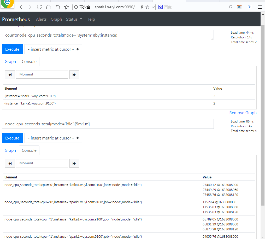Image resolution: width=265 pixels, height=239 pixels.
Task: Click the star icon inside address bar
Action: (147, 7)
